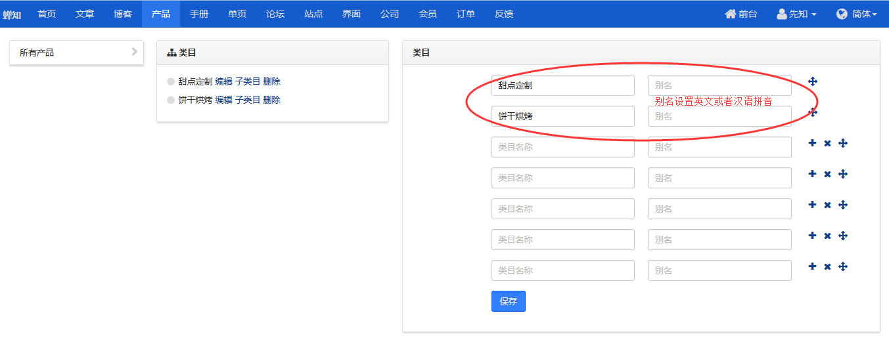
Task: Click the delete cross on the fourth category row
Action: coord(827,174)
